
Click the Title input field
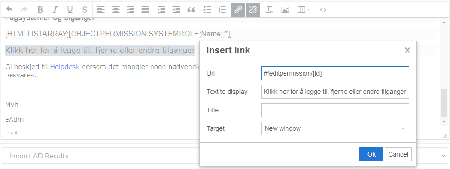[335, 110]
